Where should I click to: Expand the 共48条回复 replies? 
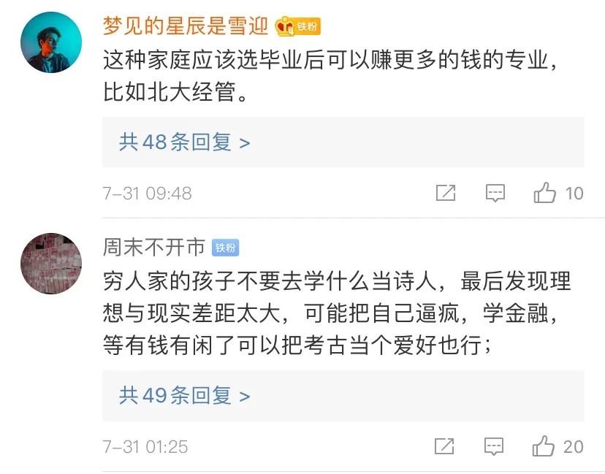tap(185, 142)
